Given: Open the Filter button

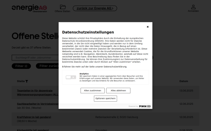Looking at the screenshot, I should 21,66.
